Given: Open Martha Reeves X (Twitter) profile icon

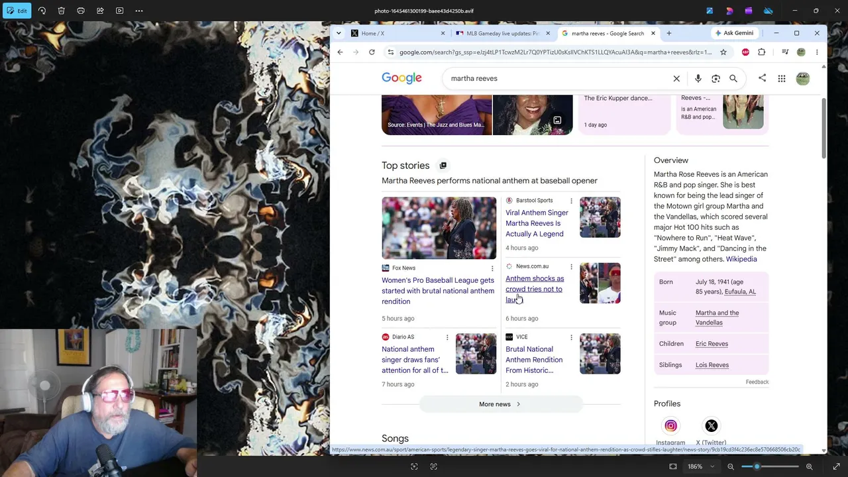Looking at the screenshot, I should [x=711, y=426].
